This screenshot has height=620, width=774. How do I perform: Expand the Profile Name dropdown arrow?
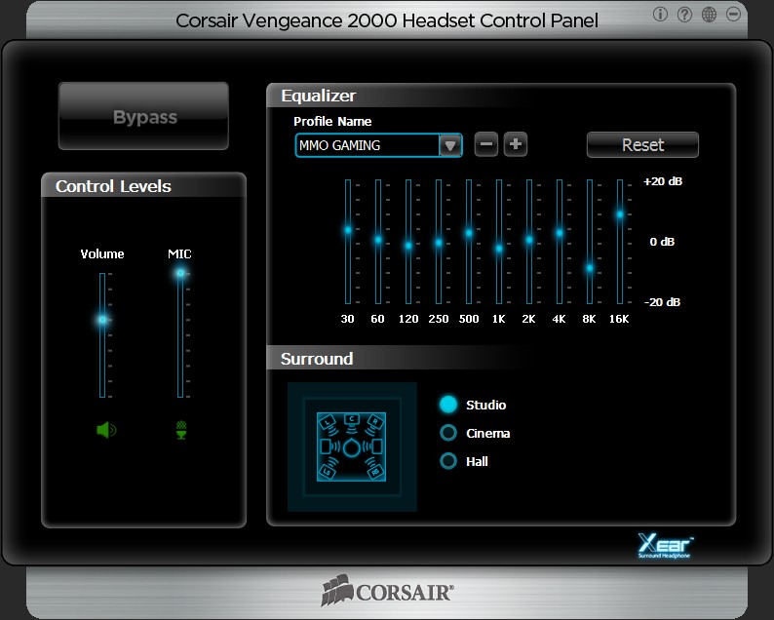[449, 146]
